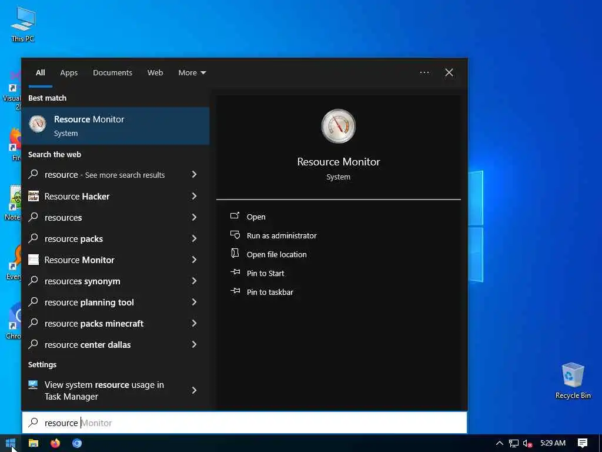Expand the 'resources synonym' arrow
The height and width of the screenshot is (452, 602).
194,281
